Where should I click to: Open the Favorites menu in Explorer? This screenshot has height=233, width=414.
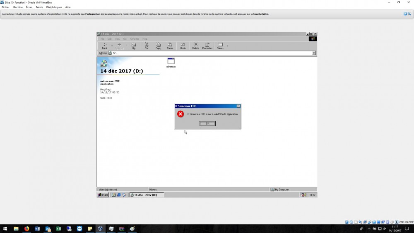135,39
